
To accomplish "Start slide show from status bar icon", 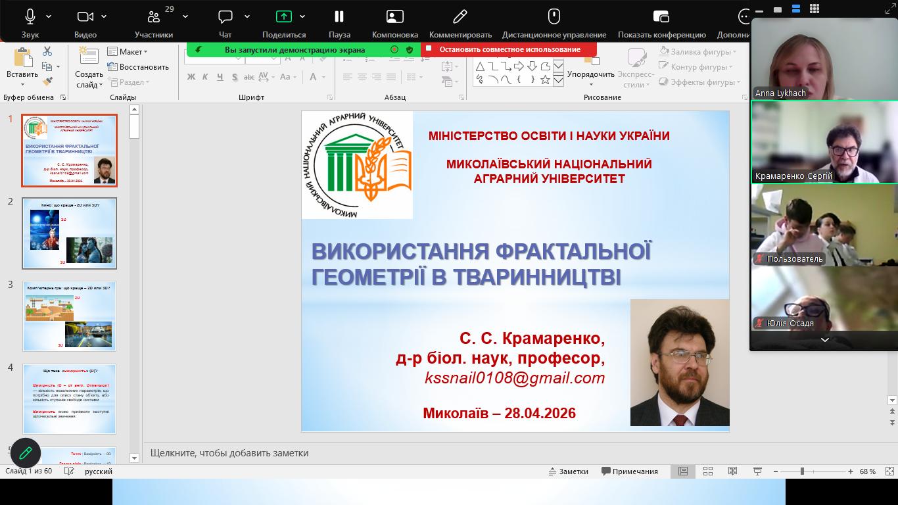I will [757, 471].
